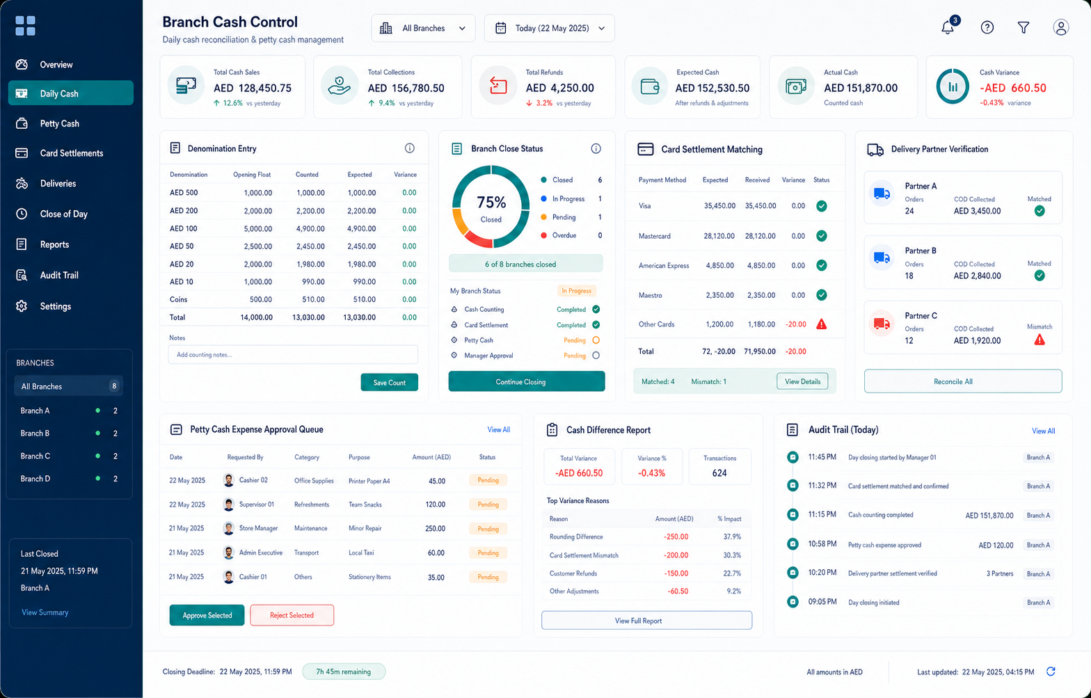
Task: Open Card Settlements in the sidebar
Action: 70,153
